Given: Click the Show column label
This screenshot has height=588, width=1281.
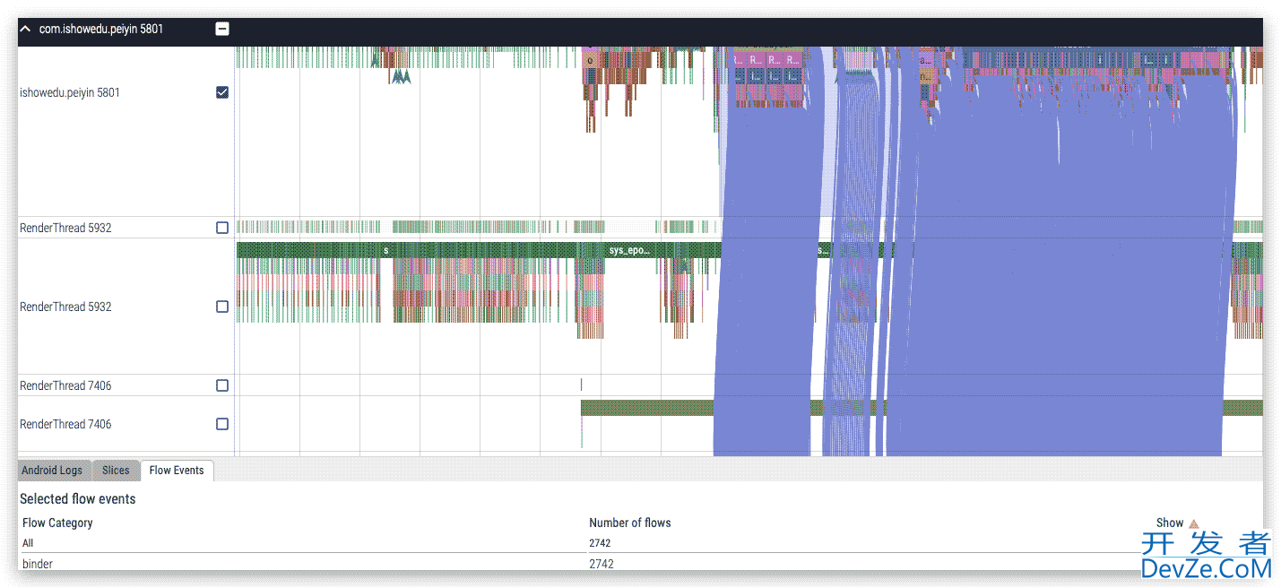Looking at the screenshot, I should click(1170, 523).
